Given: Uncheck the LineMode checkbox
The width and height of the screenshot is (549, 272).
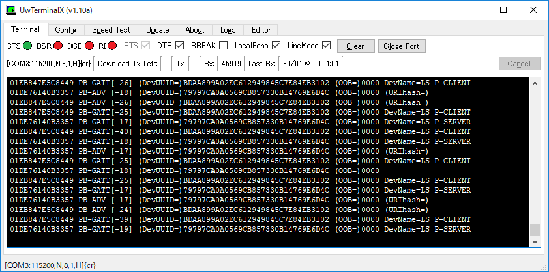Looking at the screenshot, I should click(x=326, y=46).
